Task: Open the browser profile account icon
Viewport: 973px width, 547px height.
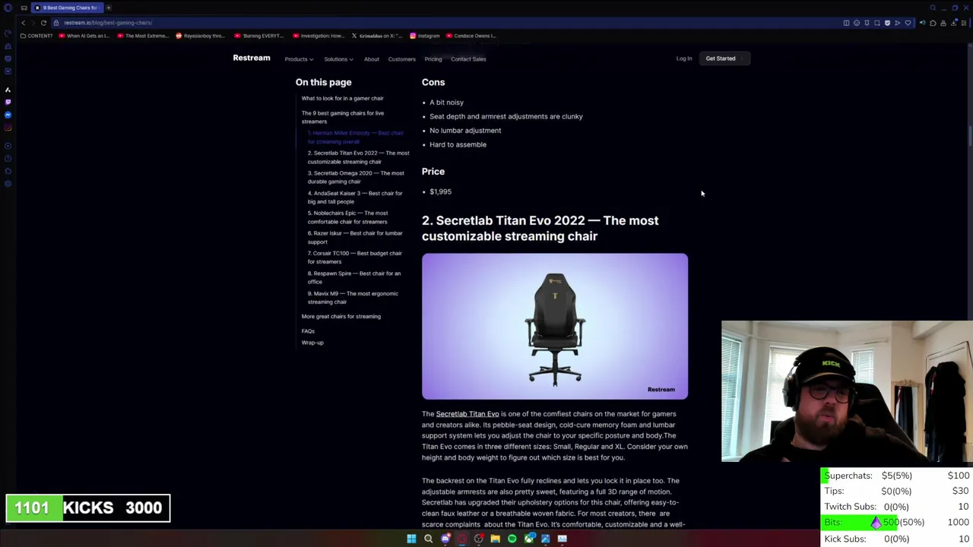Action: point(943,23)
